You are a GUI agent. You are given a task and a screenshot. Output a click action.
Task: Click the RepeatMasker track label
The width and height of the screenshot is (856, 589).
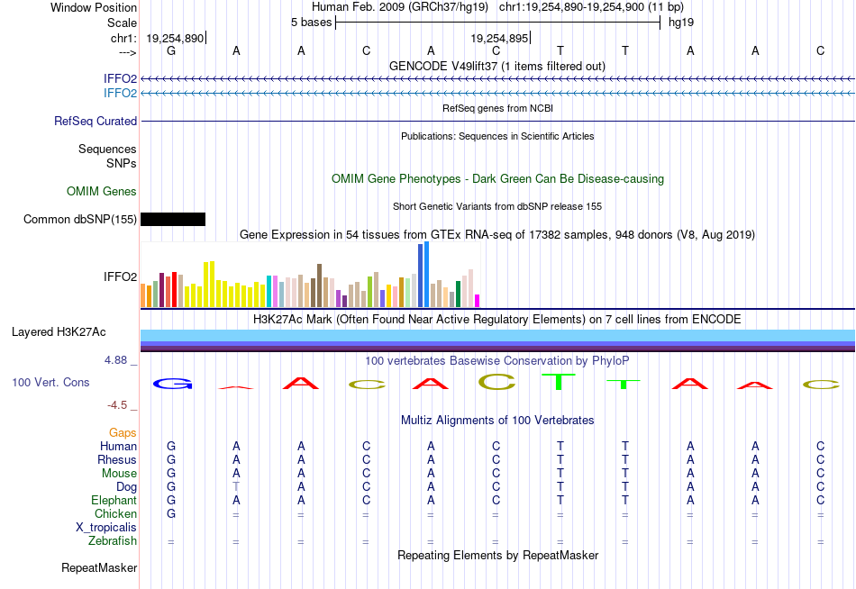(x=99, y=568)
